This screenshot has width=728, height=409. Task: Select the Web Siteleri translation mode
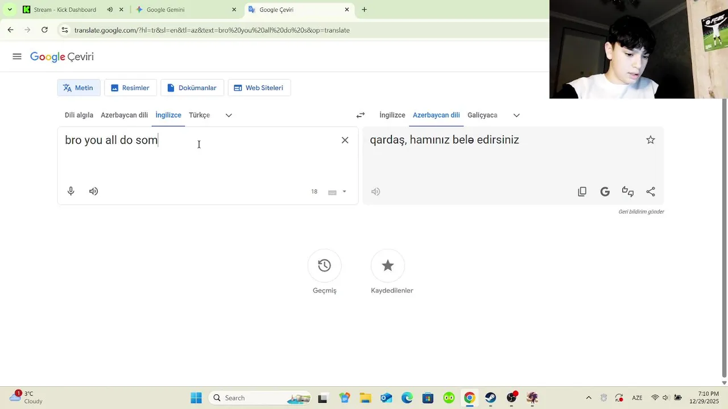tap(259, 88)
